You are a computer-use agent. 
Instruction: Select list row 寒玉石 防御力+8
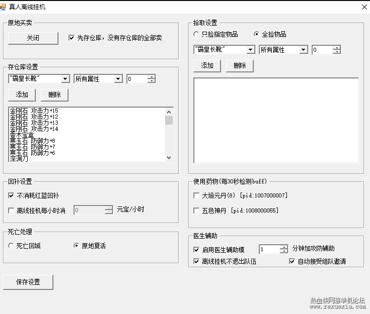coord(87,141)
